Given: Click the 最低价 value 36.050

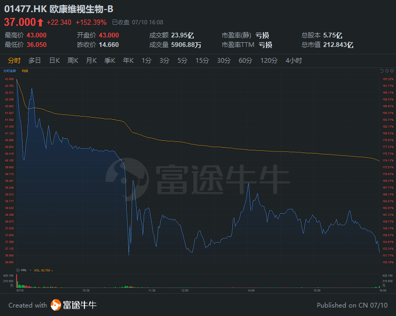Looking at the screenshot, I should coord(36,45).
